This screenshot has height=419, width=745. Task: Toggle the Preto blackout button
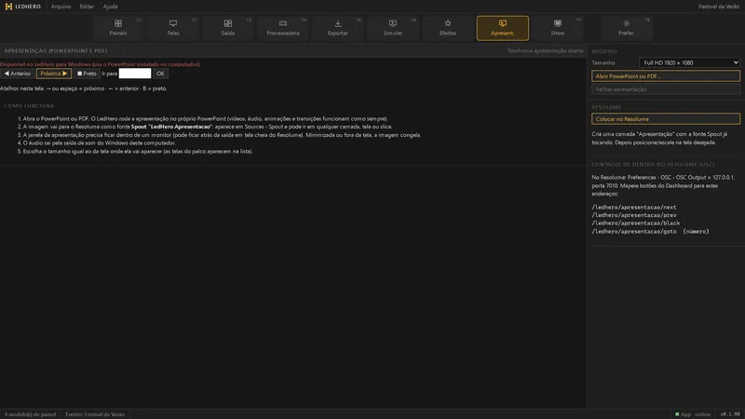[87, 74]
